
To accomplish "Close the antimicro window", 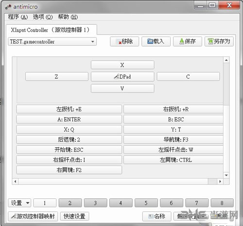I will (229, 5).
